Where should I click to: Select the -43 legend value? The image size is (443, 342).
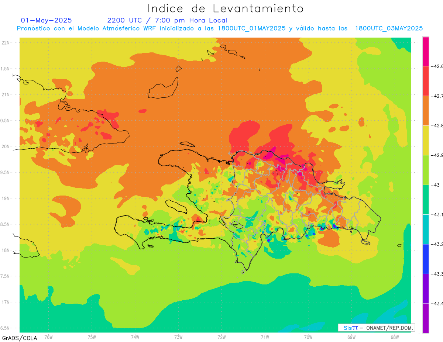[435, 185]
